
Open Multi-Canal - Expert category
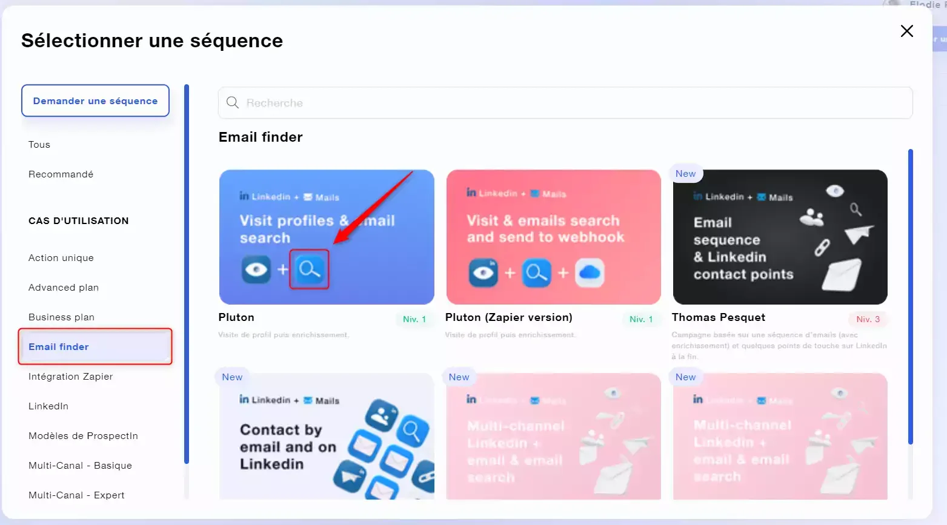pyautogui.click(x=76, y=495)
